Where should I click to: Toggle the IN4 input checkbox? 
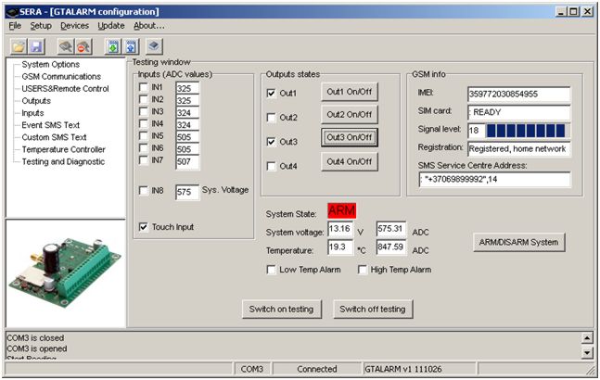(144, 123)
